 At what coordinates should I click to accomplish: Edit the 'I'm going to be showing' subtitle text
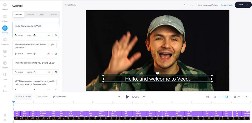click(36, 64)
